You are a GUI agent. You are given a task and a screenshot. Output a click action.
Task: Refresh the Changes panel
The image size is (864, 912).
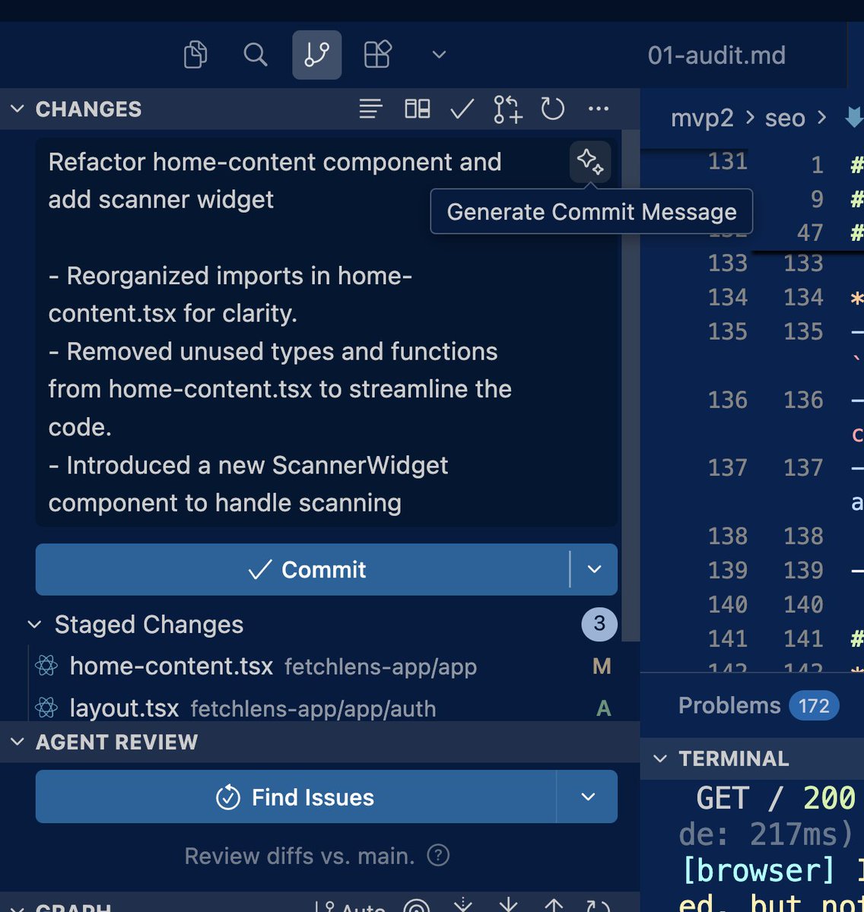[x=553, y=109]
